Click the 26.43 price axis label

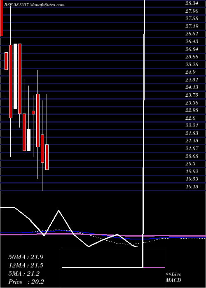pyautogui.click(x=192, y=42)
